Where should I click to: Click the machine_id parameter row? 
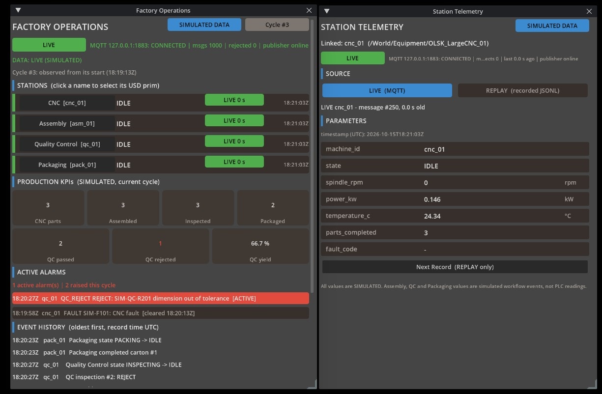pos(455,149)
